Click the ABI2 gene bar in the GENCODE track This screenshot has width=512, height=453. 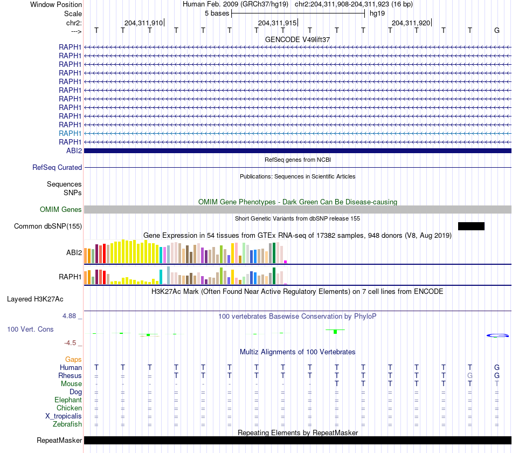(x=297, y=150)
